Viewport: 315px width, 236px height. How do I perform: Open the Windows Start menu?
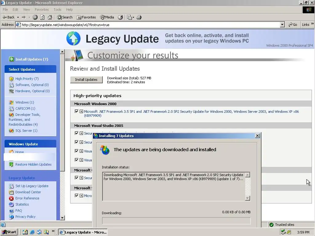point(9,232)
